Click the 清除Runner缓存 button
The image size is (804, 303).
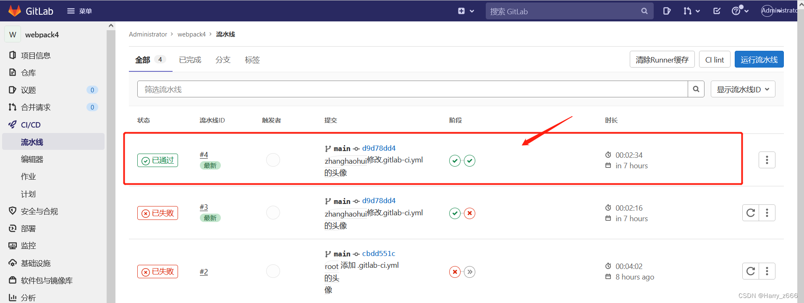click(662, 60)
